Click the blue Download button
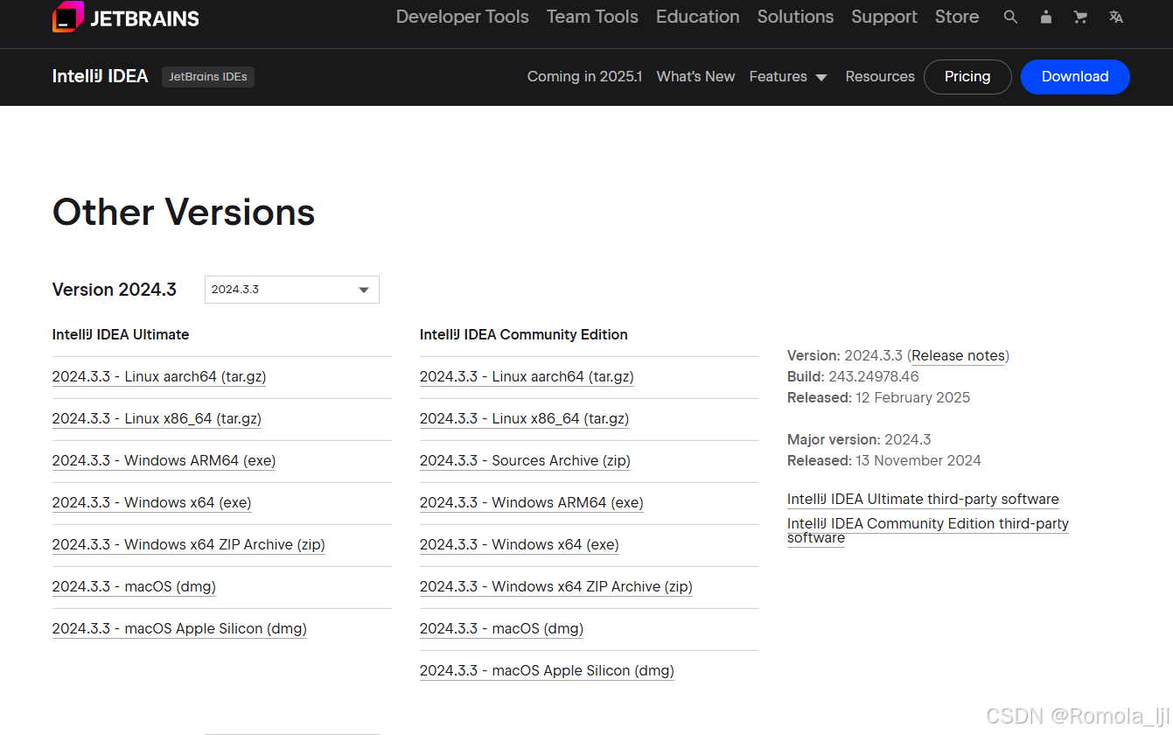This screenshot has width=1173, height=735. (x=1075, y=76)
